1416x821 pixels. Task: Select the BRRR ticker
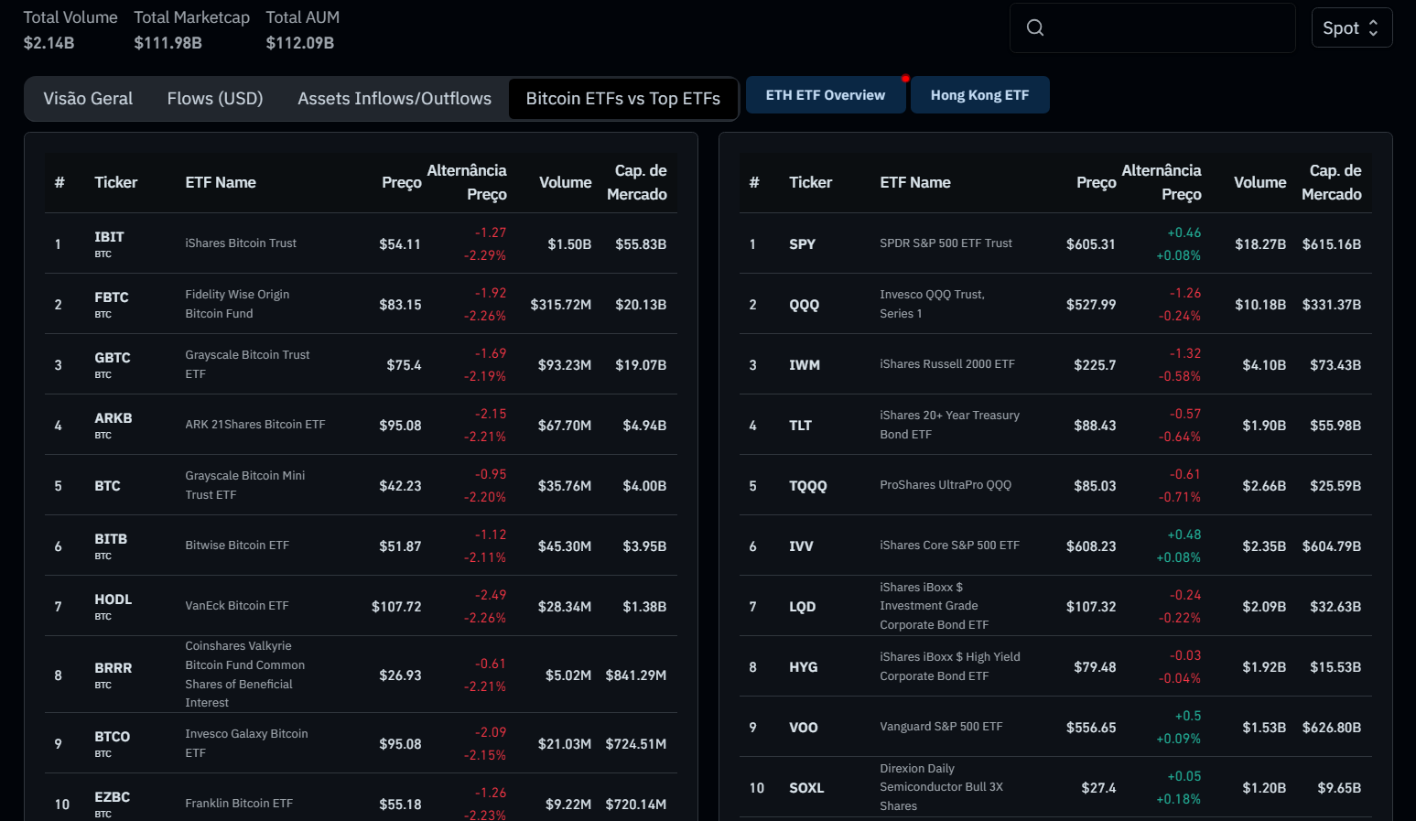coord(113,668)
